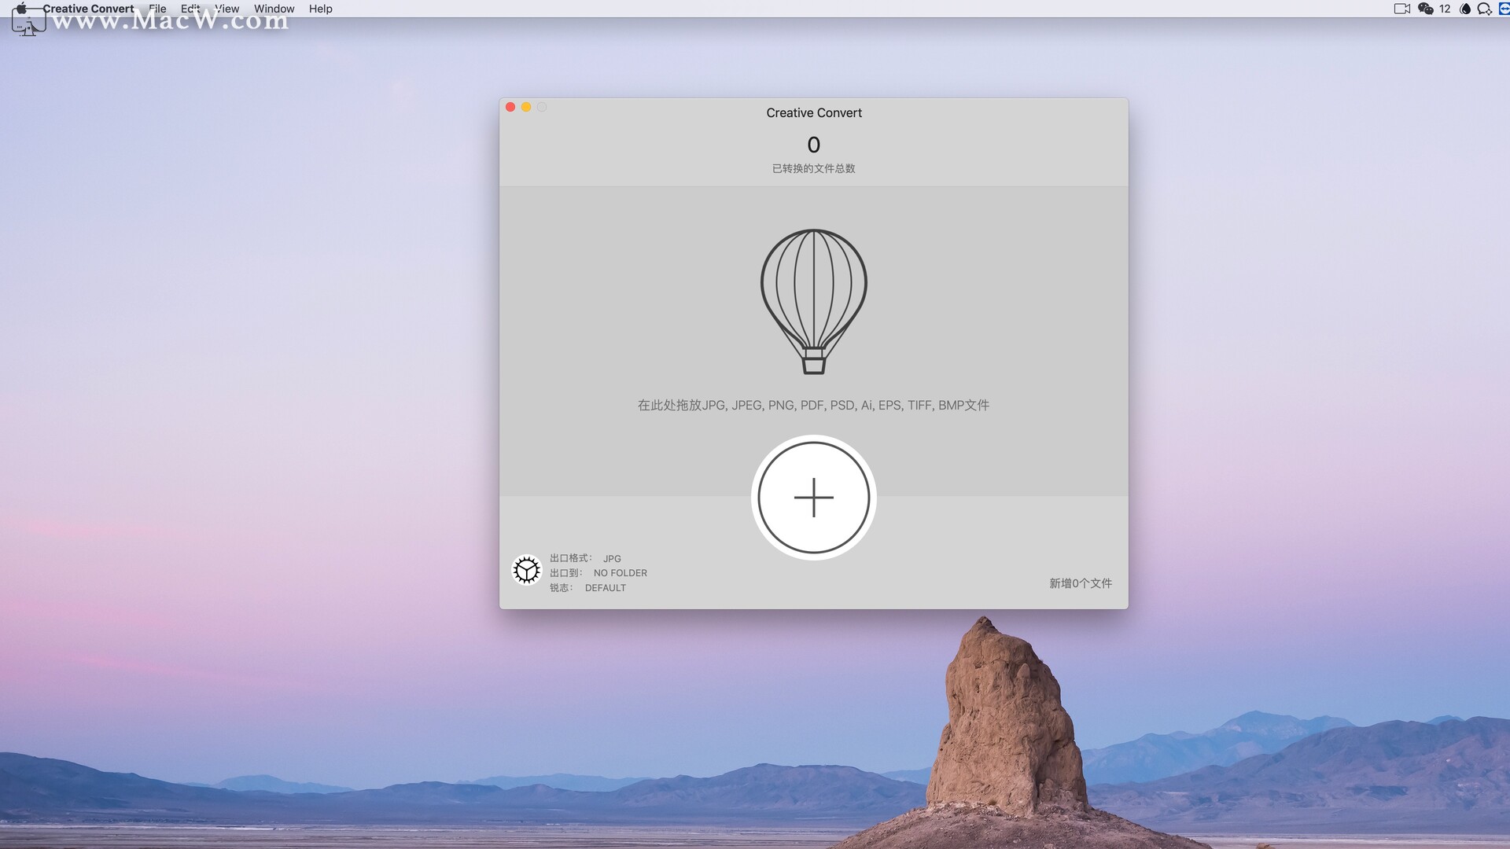Minimize the Creative Convert window
Screen dimensions: 1510x849
pos(526,107)
